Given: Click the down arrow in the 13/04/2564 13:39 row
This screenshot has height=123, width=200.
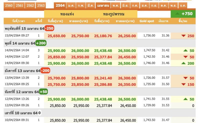Looking at the screenshot, I should pos(185,78).
